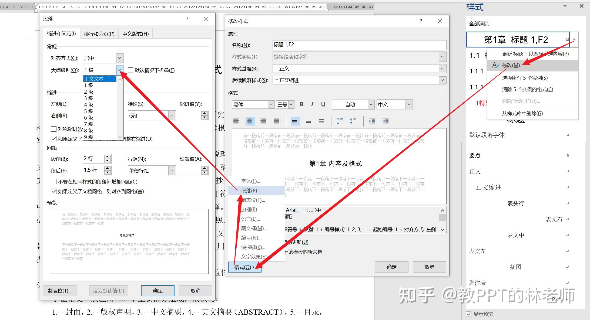Open the font name 黑体 dropdown
Image resolution: width=590 pixels, height=320 pixels.
point(271,104)
